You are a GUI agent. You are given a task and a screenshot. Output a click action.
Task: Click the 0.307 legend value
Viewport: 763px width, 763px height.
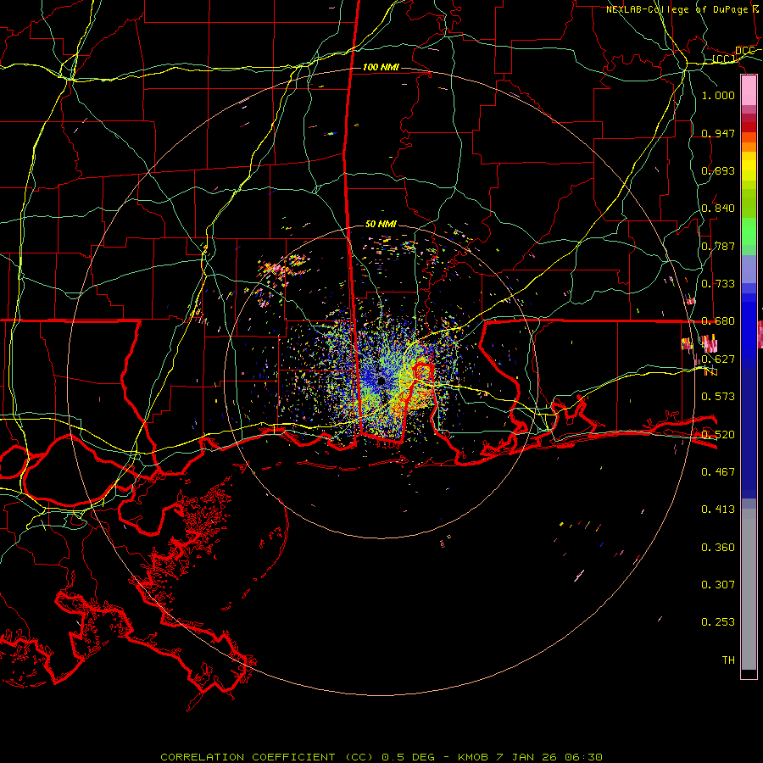point(718,584)
